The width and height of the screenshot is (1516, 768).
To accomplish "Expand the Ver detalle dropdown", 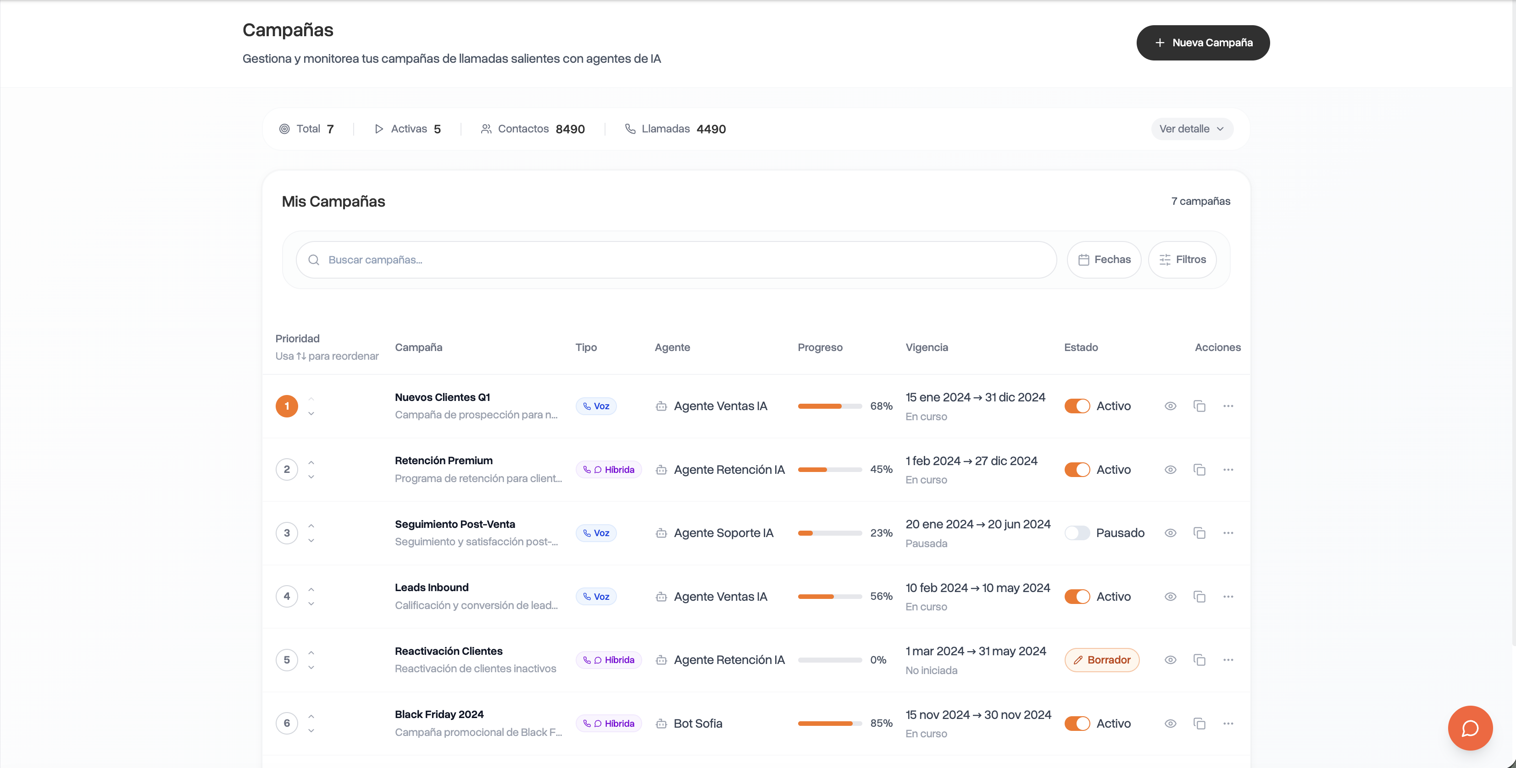I will click(x=1192, y=129).
